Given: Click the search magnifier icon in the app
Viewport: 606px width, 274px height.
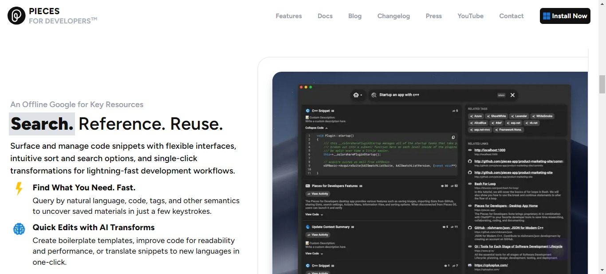Looking at the screenshot, I should coord(374,95).
